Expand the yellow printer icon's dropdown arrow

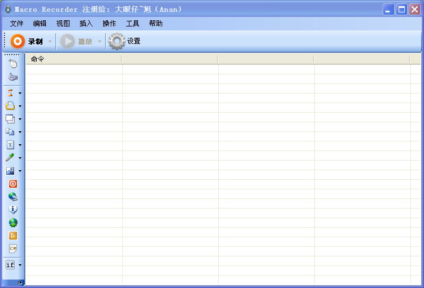tap(20, 106)
